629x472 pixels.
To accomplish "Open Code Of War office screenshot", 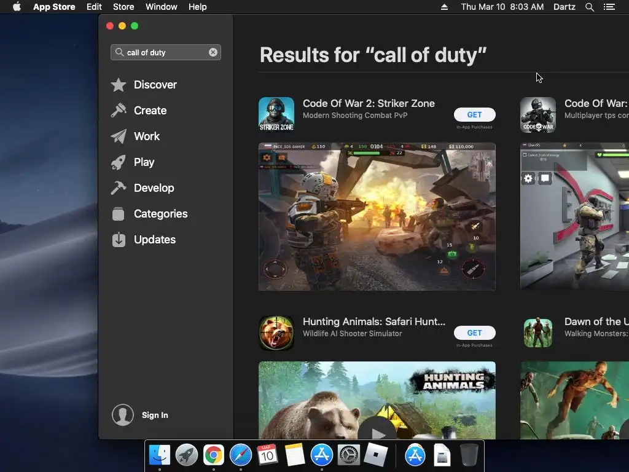I will pyautogui.click(x=574, y=217).
